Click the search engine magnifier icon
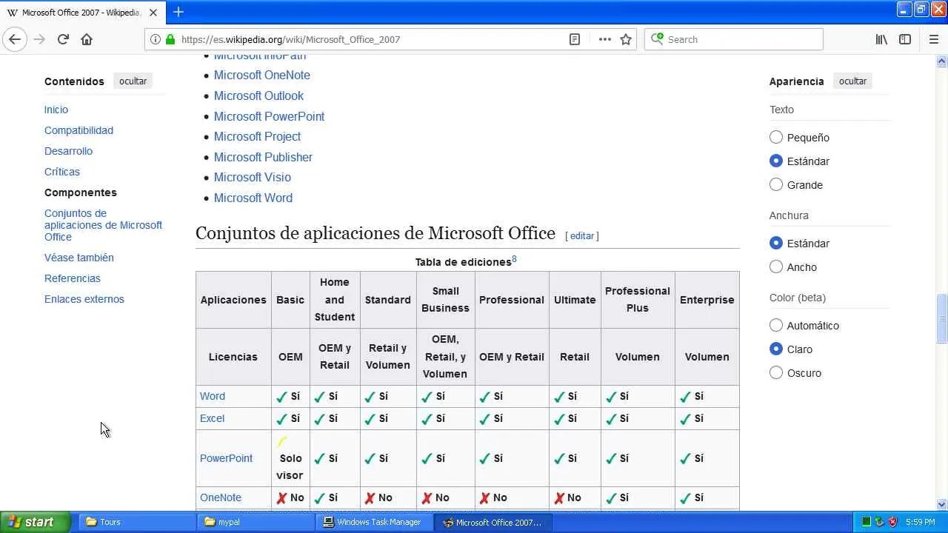Viewport: 948px width, 533px height. click(656, 39)
